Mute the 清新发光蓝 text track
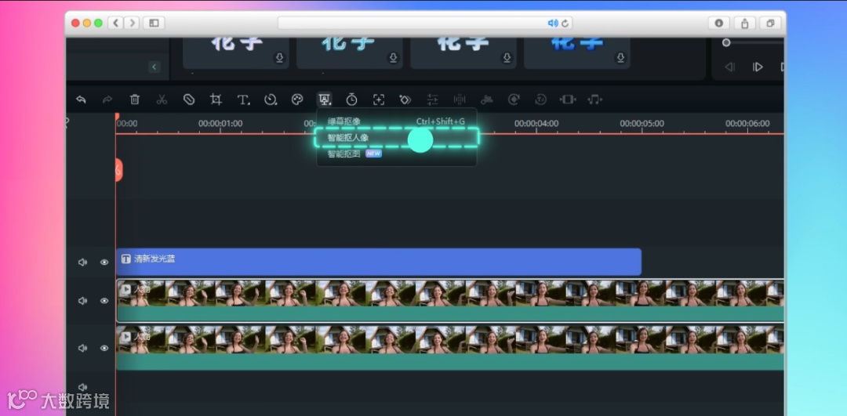This screenshot has height=416, width=847. click(82, 262)
